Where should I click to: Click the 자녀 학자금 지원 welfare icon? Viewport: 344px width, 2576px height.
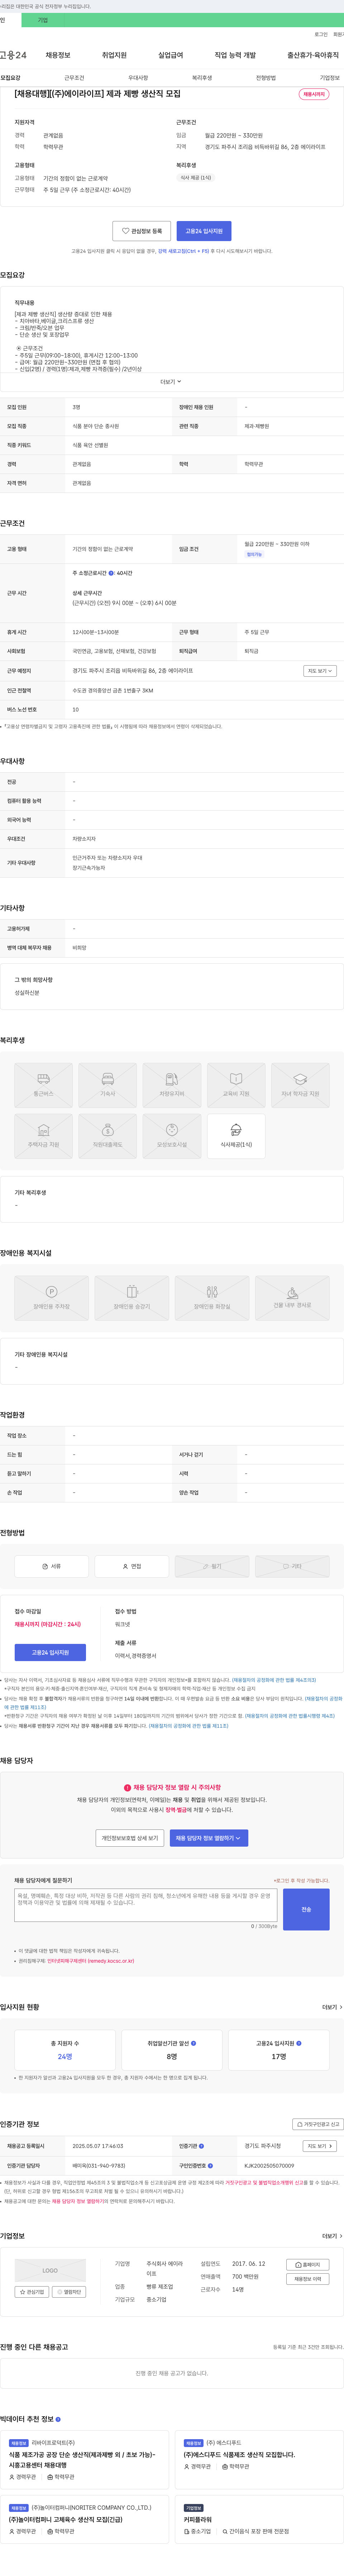(x=300, y=1085)
